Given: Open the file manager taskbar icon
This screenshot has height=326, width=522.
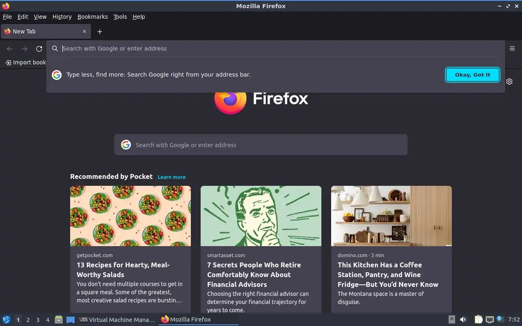Looking at the screenshot, I should pos(59,319).
